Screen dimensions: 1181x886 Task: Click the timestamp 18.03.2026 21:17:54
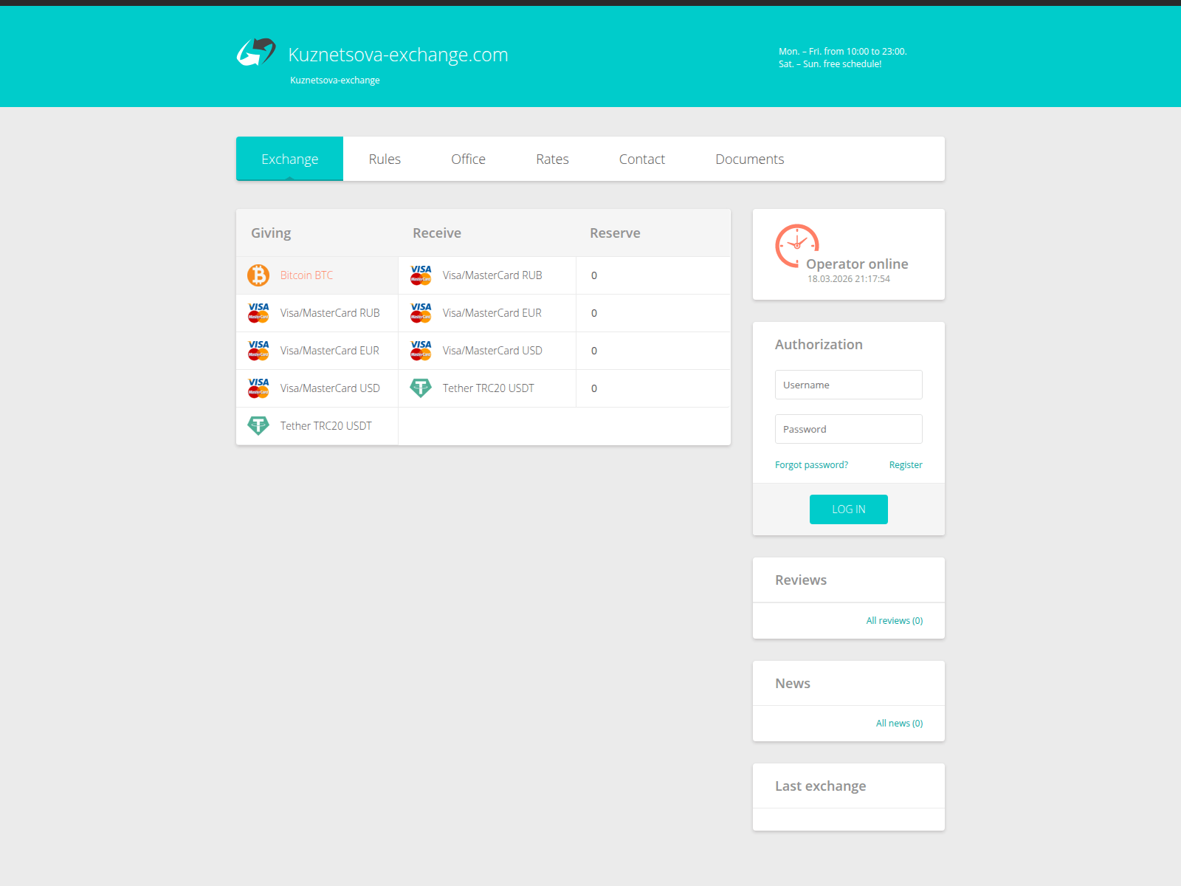pos(849,279)
